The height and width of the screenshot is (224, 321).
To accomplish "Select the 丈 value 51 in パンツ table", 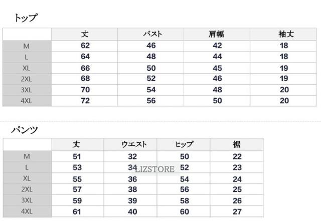I will (x=77, y=156).
